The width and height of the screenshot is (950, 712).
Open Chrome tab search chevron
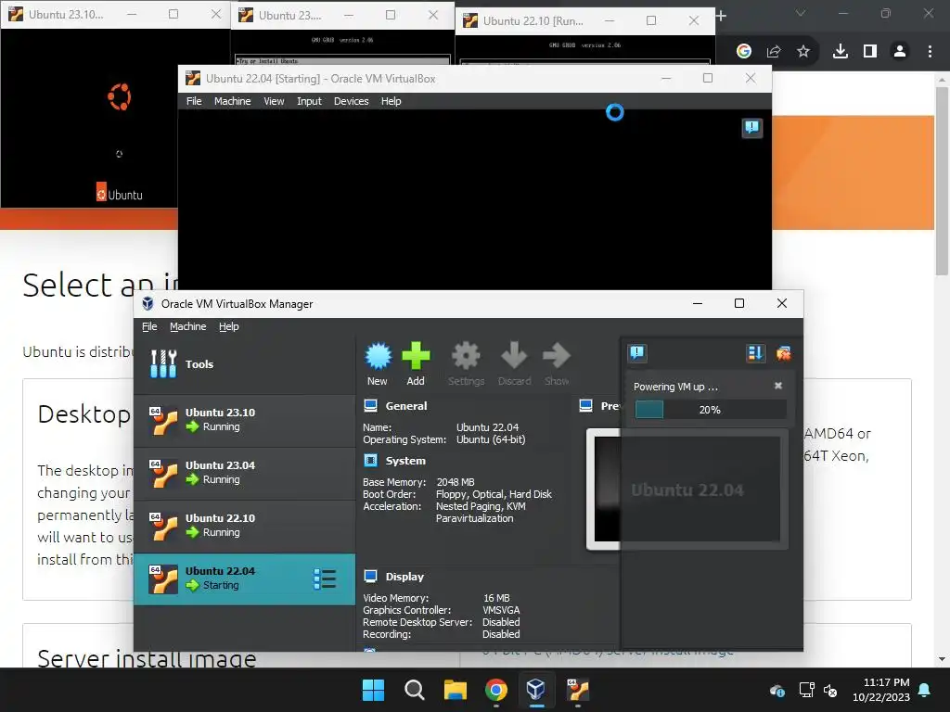pos(801,13)
